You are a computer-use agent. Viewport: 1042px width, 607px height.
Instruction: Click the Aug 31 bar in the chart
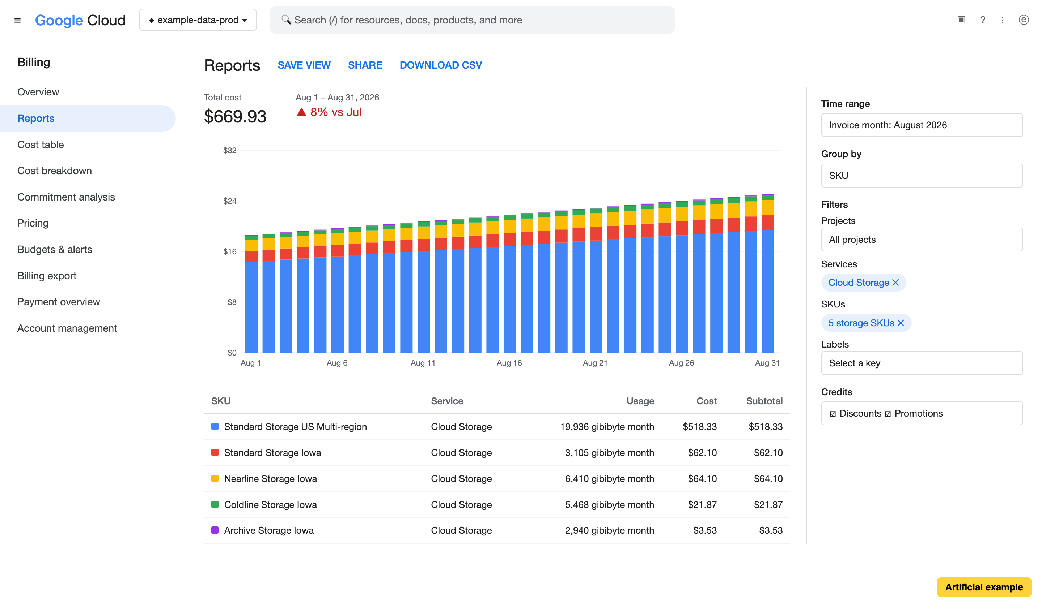[x=768, y=274]
